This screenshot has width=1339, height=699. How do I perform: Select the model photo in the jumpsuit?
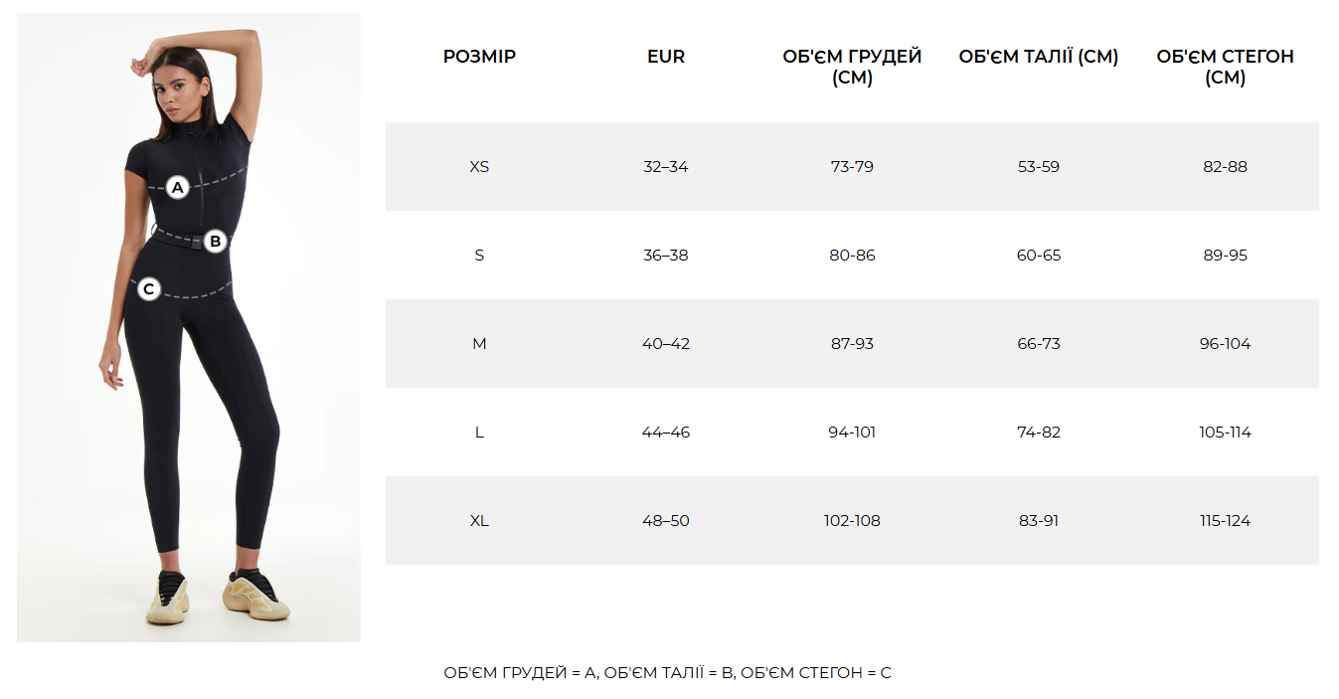click(x=189, y=327)
